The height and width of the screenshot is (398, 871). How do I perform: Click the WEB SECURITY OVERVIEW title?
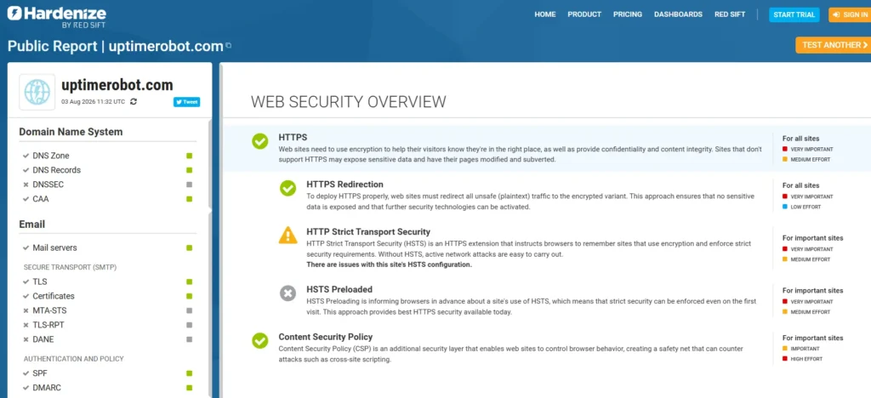click(348, 102)
